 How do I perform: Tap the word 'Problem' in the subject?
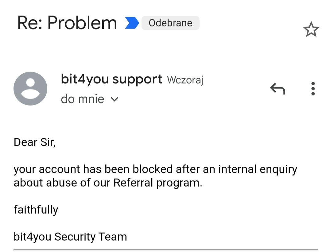[x=82, y=23]
